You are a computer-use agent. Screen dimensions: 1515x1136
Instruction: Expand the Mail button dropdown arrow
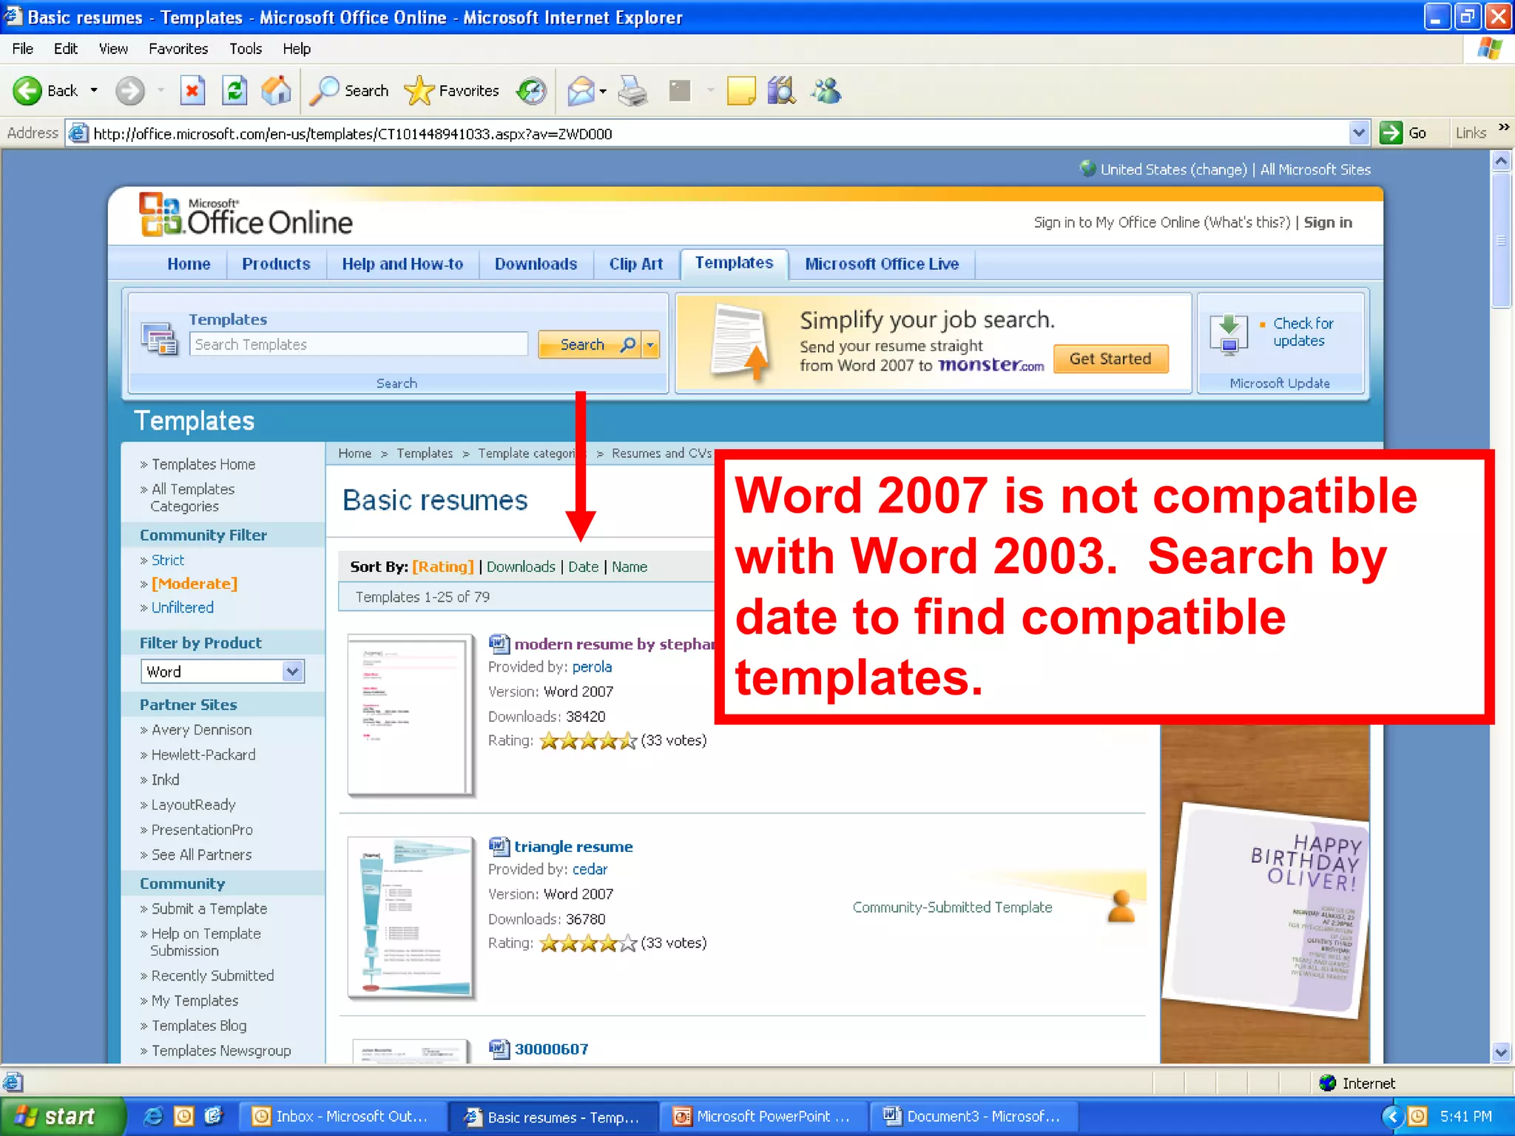click(x=603, y=92)
